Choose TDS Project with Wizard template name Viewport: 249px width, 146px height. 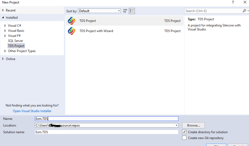point(96,31)
